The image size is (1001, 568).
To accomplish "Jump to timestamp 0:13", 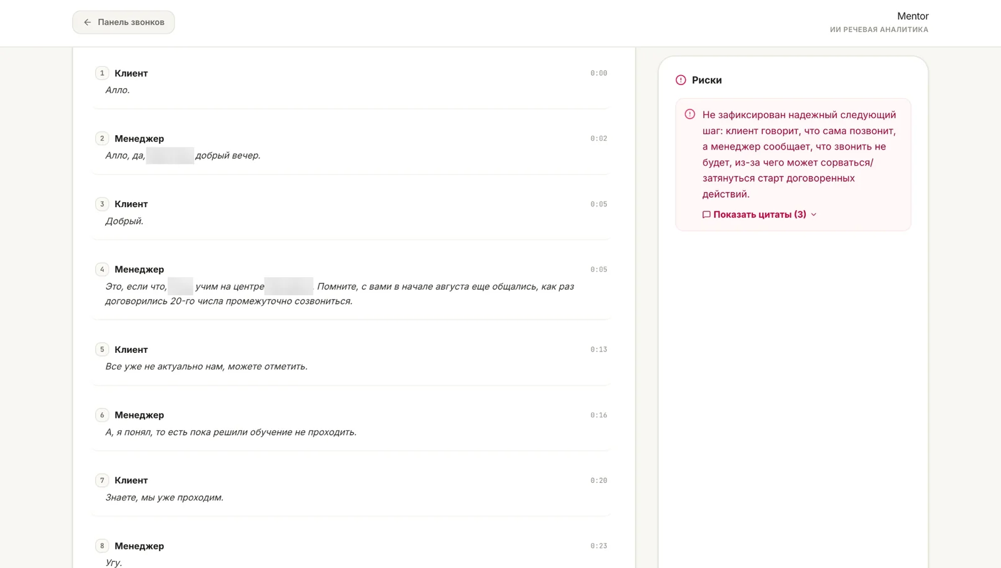I will pyautogui.click(x=599, y=350).
